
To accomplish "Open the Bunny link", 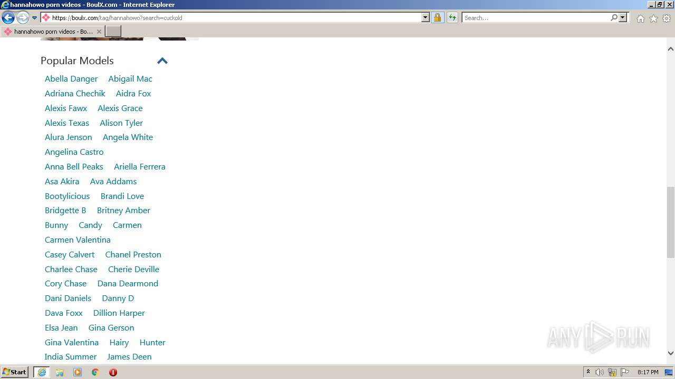I will pyautogui.click(x=56, y=225).
